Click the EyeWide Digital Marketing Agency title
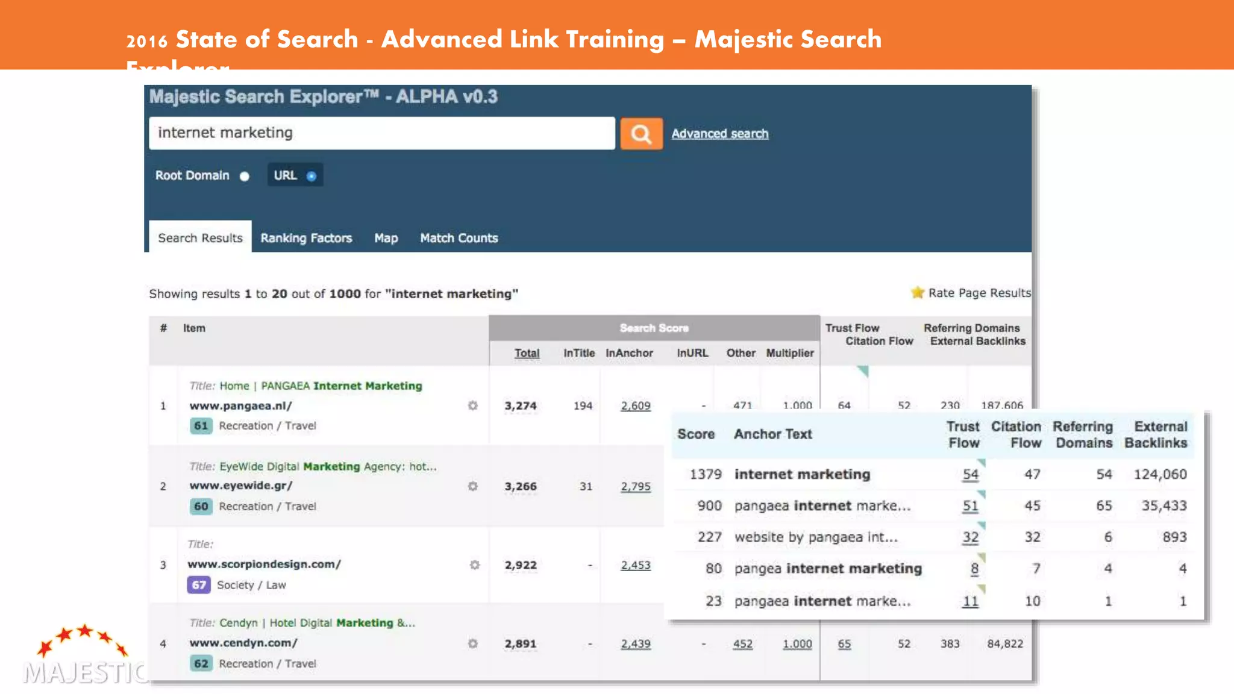 click(x=328, y=466)
